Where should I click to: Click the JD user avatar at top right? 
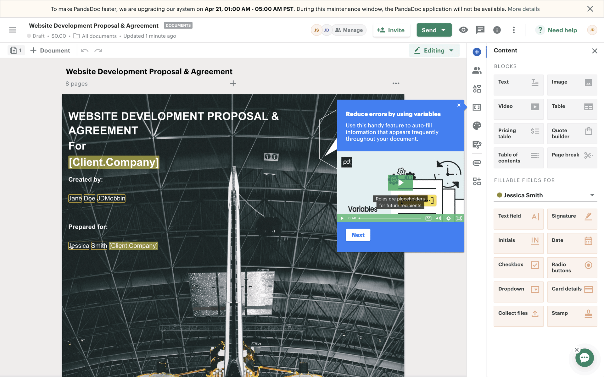[592, 30]
